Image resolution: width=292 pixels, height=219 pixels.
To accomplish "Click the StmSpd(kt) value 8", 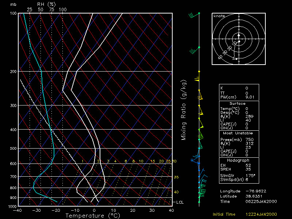I will click(247, 180).
